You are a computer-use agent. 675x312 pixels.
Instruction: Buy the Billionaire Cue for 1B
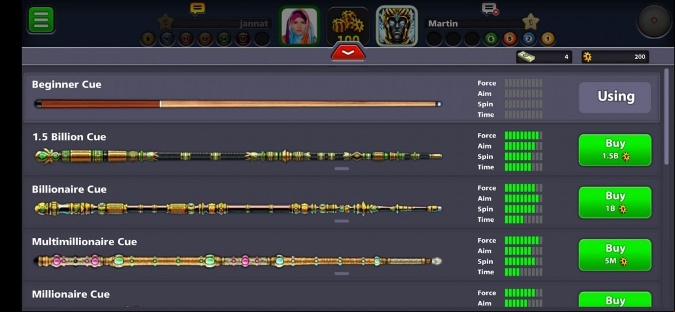pos(615,202)
